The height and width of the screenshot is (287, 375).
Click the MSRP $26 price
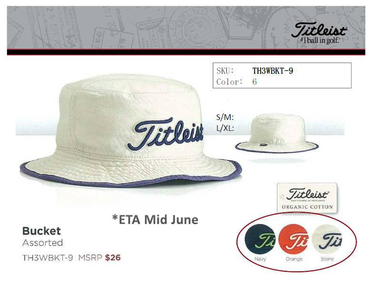tap(99, 257)
